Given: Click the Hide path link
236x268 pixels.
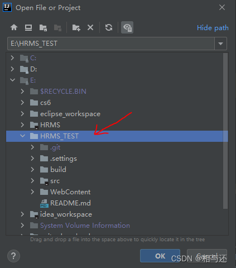Looking at the screenshot, I should click(213, 28).
